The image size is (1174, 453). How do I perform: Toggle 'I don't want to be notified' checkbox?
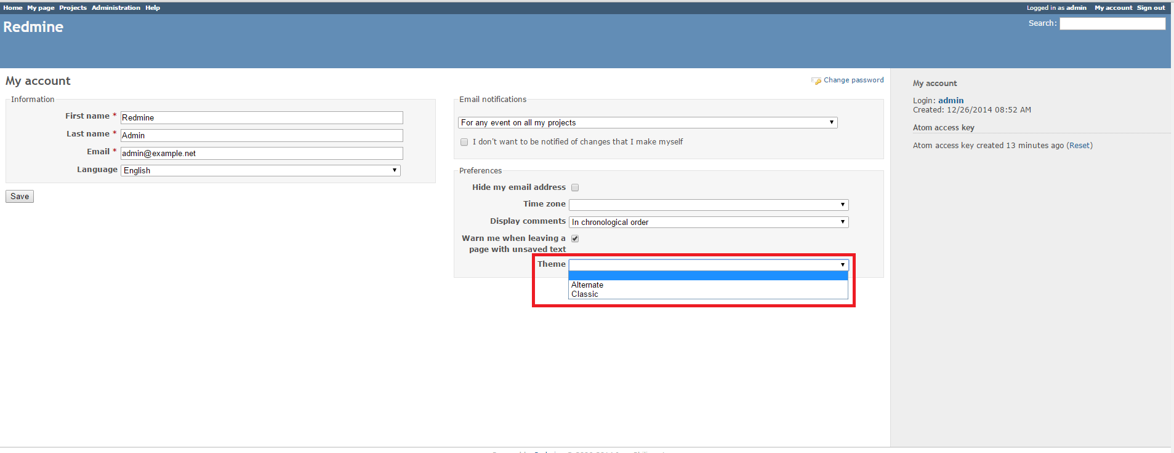464,142
